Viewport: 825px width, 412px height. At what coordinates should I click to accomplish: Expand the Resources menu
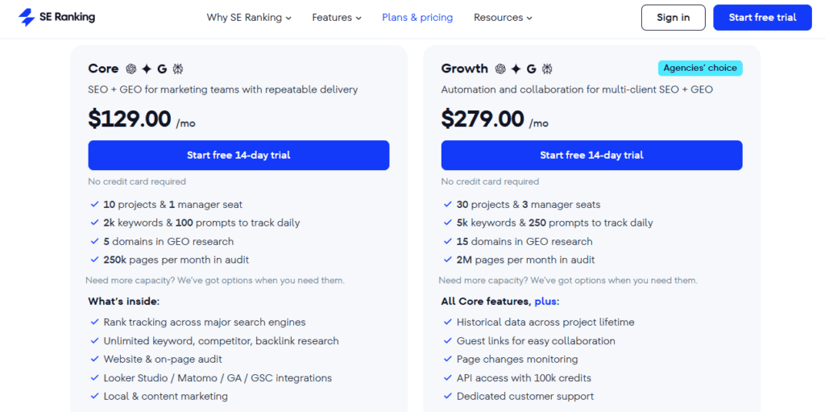pos(503,17)
